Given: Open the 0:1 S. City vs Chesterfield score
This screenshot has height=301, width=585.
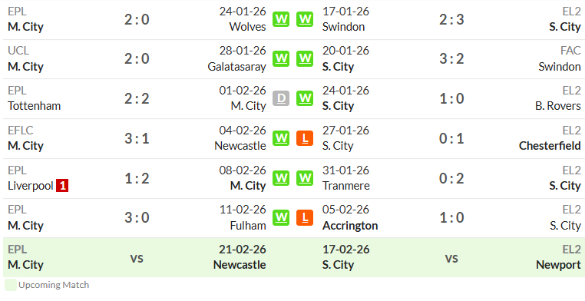Looking at the screenshot, I should click(451, 138).
